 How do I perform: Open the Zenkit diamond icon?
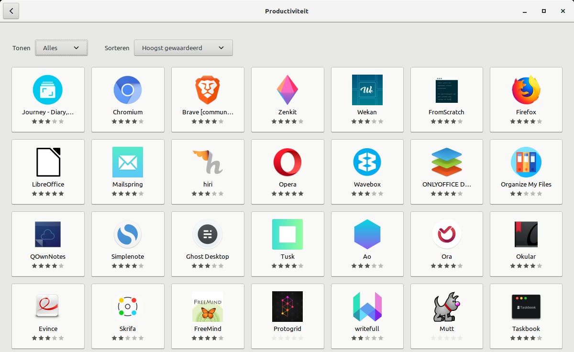pyautogui.click(x=287, y=90)
